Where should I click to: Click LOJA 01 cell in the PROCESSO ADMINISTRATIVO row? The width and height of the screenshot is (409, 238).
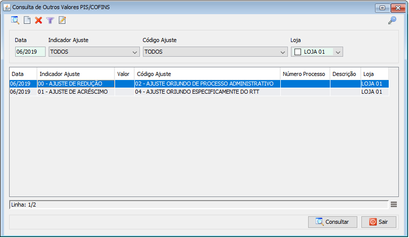click(x=375, y=84)
